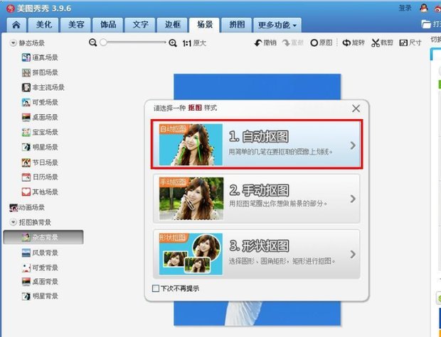441x337 pixels.
Task: Click the QQ penguin icon
Action: tap(424, 8)
